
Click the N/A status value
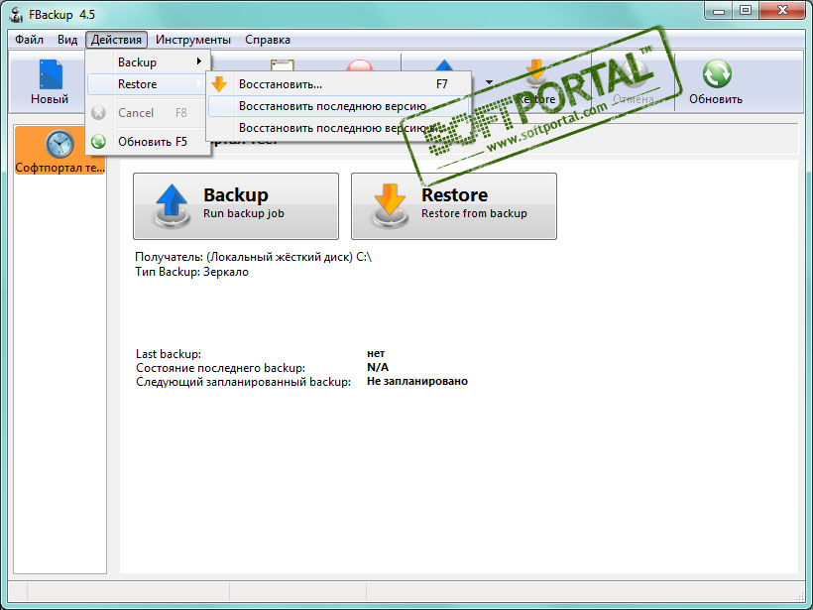[x=378, y=367]
